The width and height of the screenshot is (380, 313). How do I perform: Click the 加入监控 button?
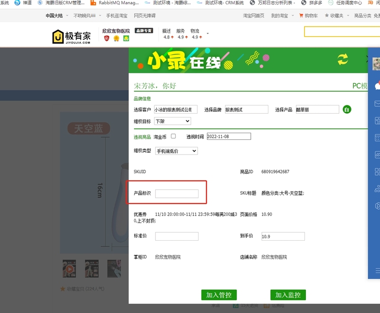coord(288,295)
